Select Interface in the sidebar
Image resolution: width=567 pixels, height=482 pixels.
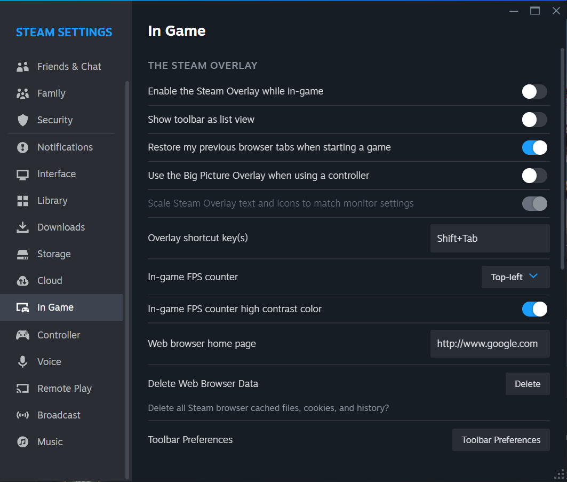61,174
